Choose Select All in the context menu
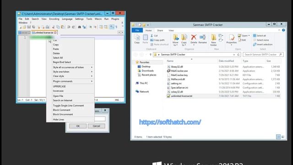293x165 pixels. click(58, 58)
